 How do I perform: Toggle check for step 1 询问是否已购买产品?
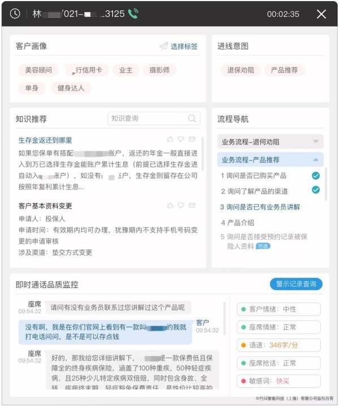[x=316, y=176]
